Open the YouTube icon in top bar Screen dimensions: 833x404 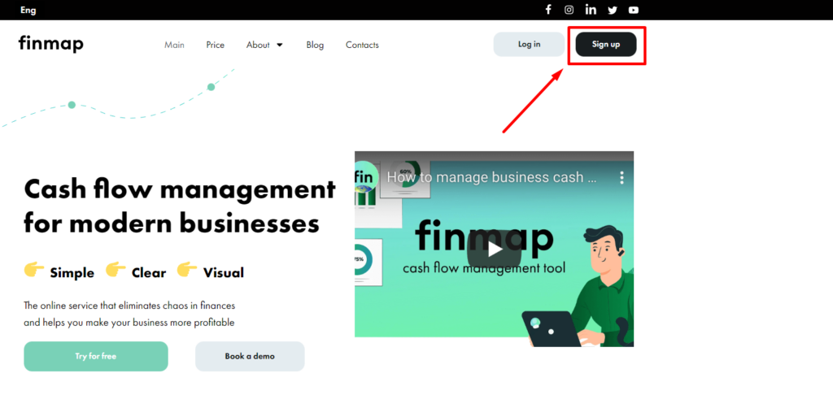(633, 10)
